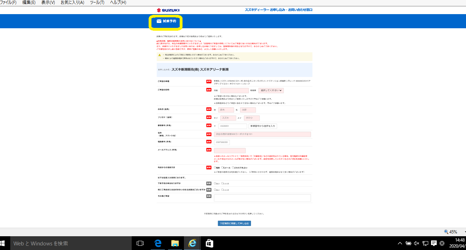466x250 pixels.
Task: Select いいえ for existing dealer question
Action: coord(222,190)
